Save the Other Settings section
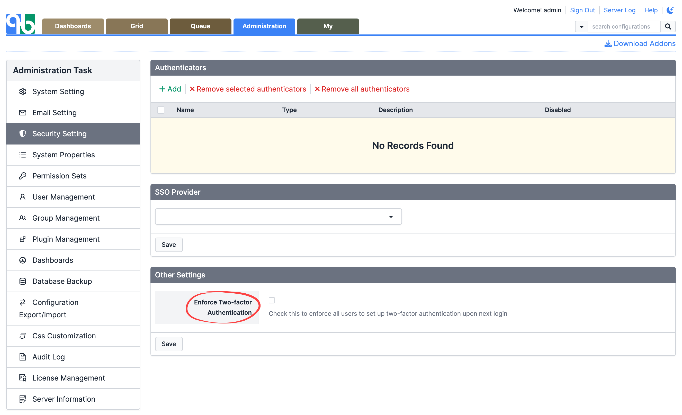The image size is (682, 415). click(168, 344)
